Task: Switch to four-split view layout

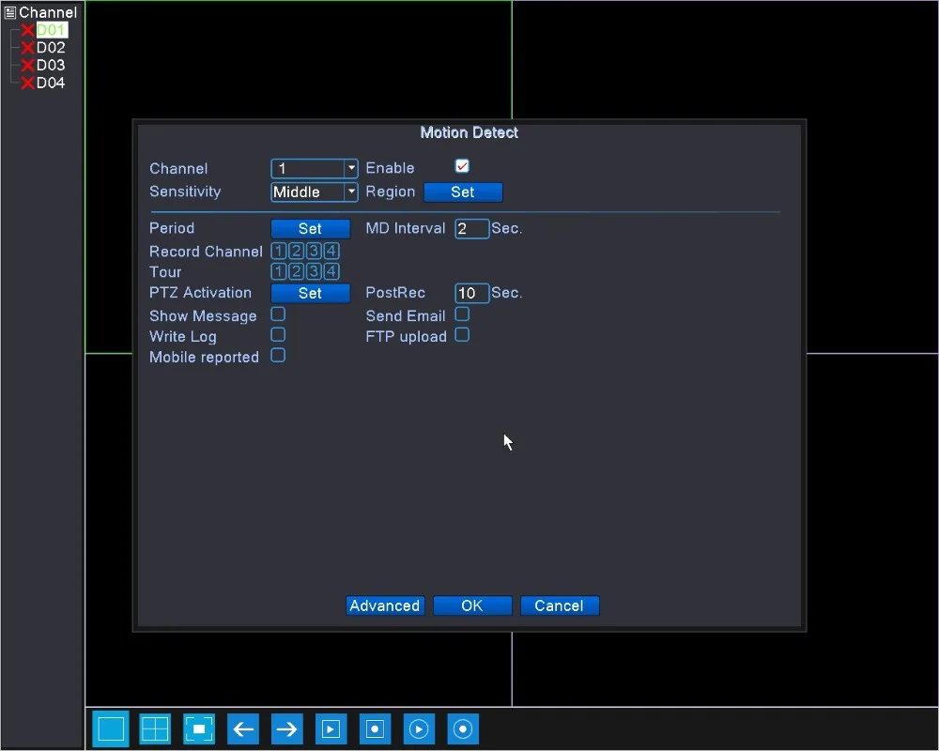Action: pos(155,728)
